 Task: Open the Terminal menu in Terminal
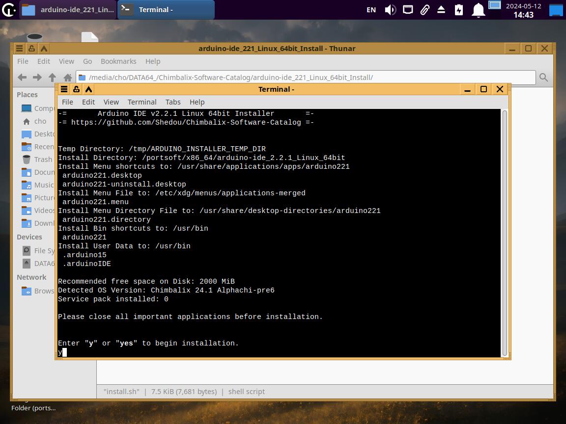pyautogui.click(x=142, y=102)
